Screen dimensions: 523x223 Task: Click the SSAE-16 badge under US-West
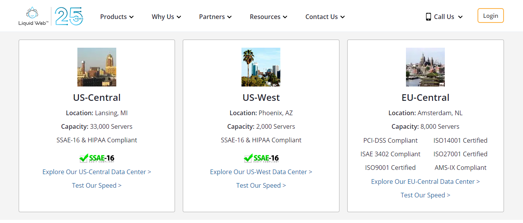[x=261, y=158]
